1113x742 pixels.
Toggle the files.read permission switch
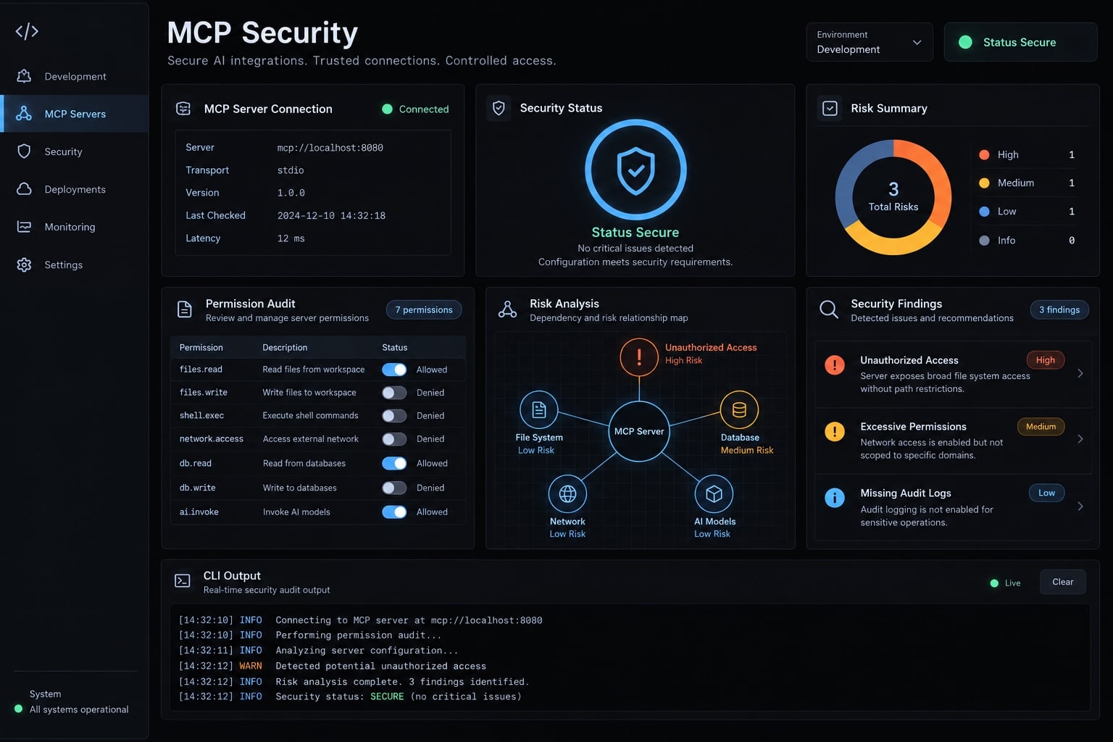point(394,370)
